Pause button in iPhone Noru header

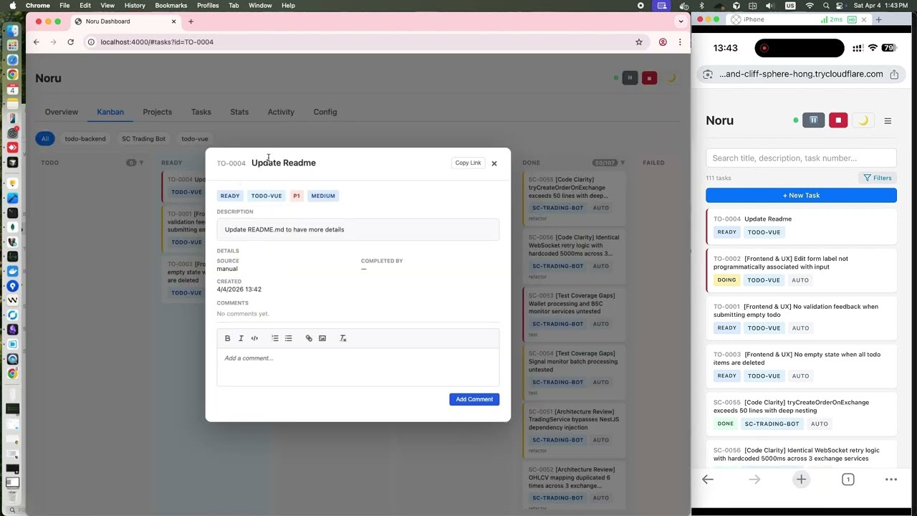(813, 120)
